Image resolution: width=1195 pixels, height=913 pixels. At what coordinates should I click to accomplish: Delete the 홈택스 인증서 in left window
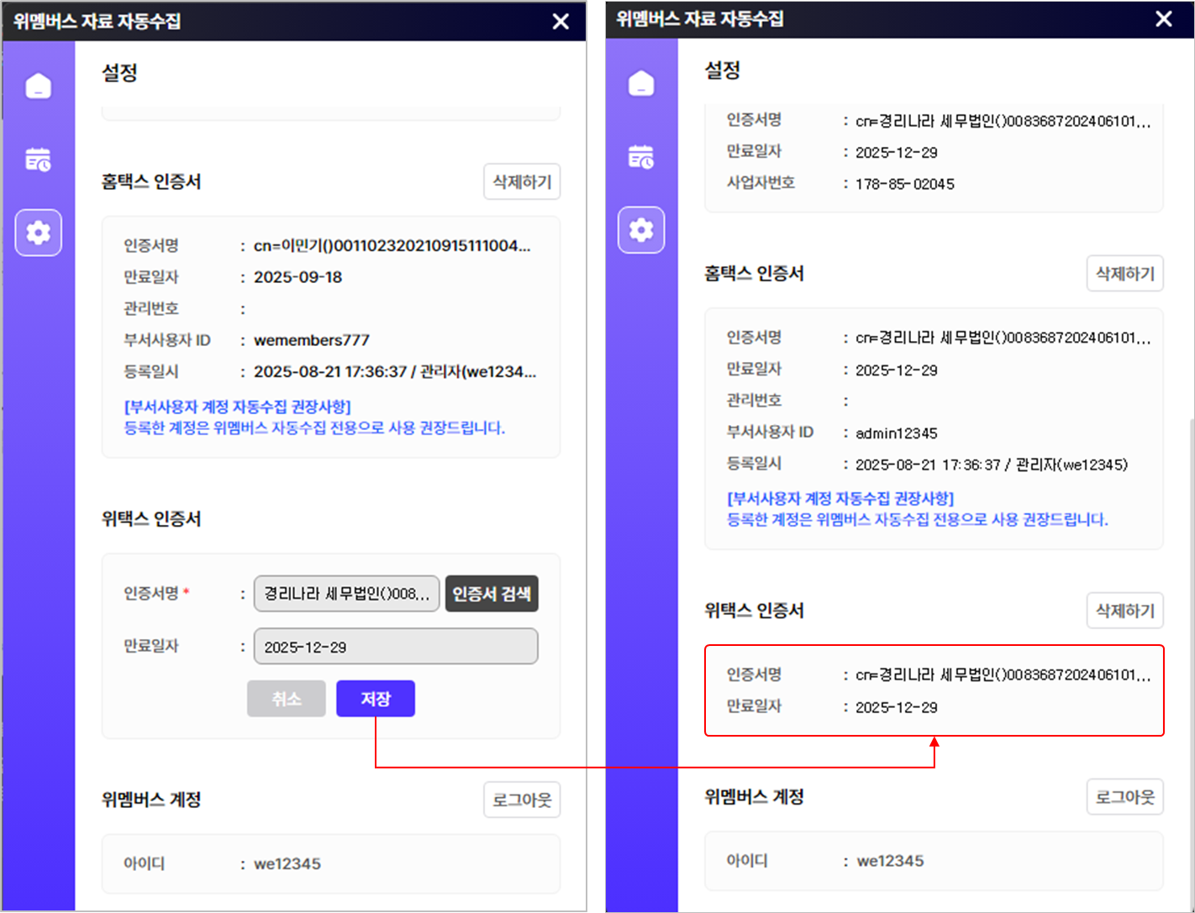522,182
